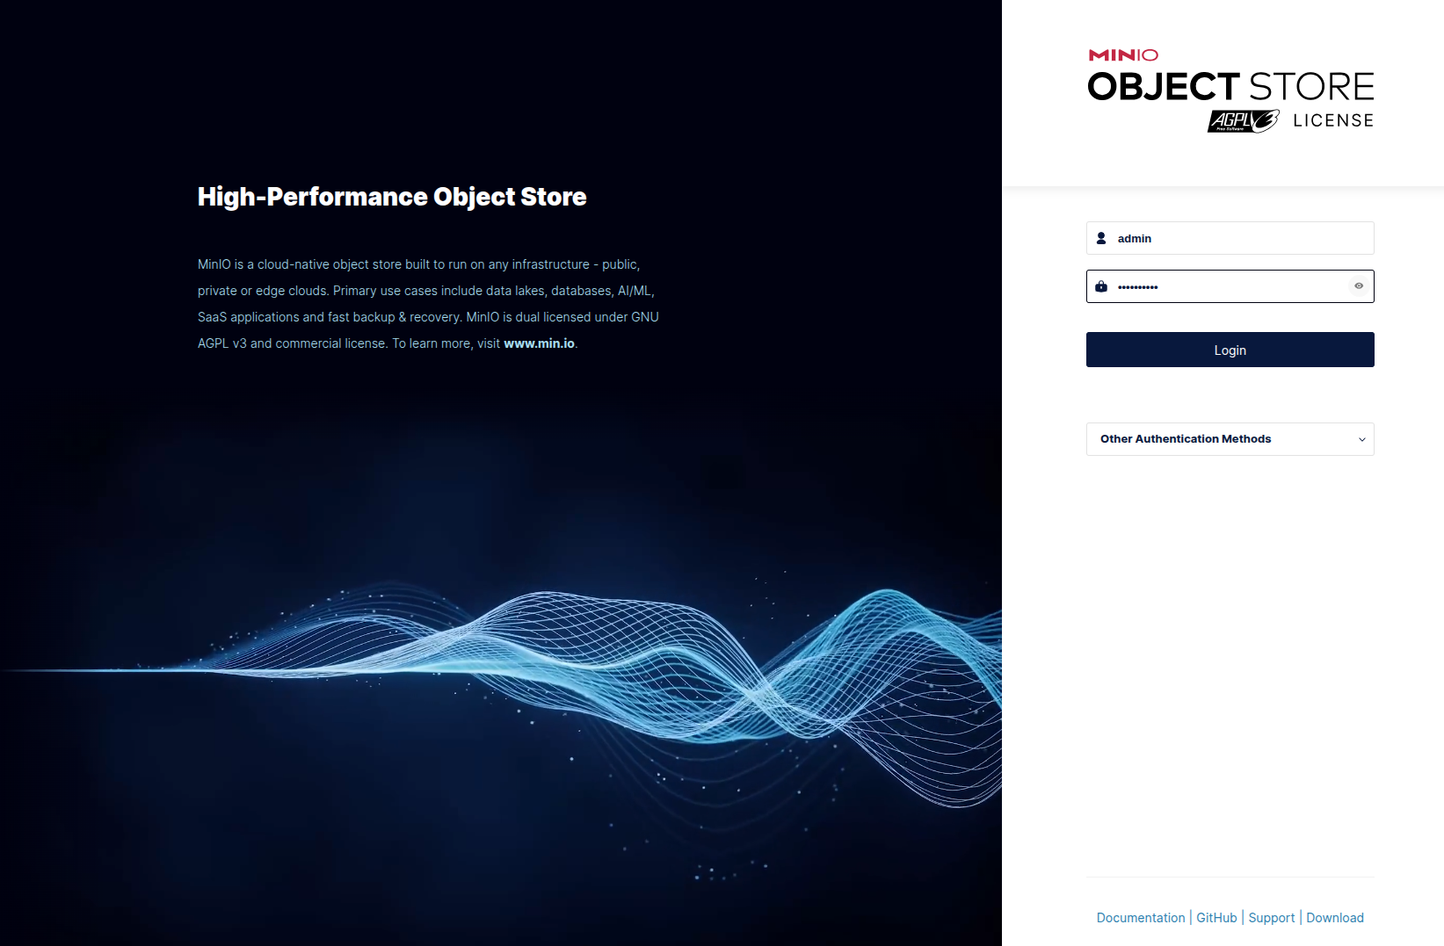The width and height of the screenshot is (1444, 946).
Task: Open the GitHub link
Action: pyautogui.click(x=1216, y=918)
